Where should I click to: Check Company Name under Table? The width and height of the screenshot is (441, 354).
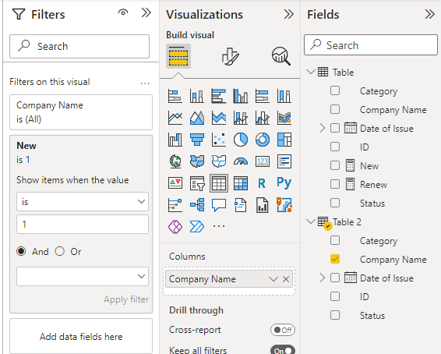[335, 109]
